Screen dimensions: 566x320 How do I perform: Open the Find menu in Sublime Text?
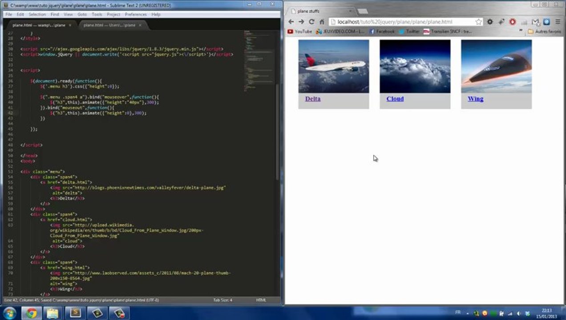(x=55, y=14)
